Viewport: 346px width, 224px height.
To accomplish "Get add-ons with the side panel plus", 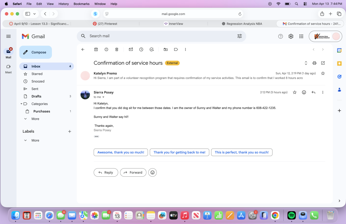I will tap(339, 111).
